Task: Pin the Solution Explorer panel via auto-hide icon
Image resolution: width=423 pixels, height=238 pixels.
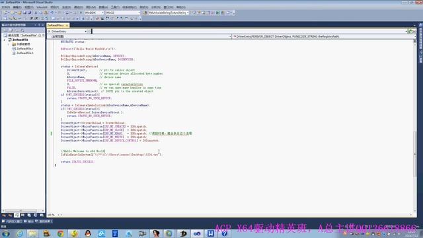Action: [39, 25]
